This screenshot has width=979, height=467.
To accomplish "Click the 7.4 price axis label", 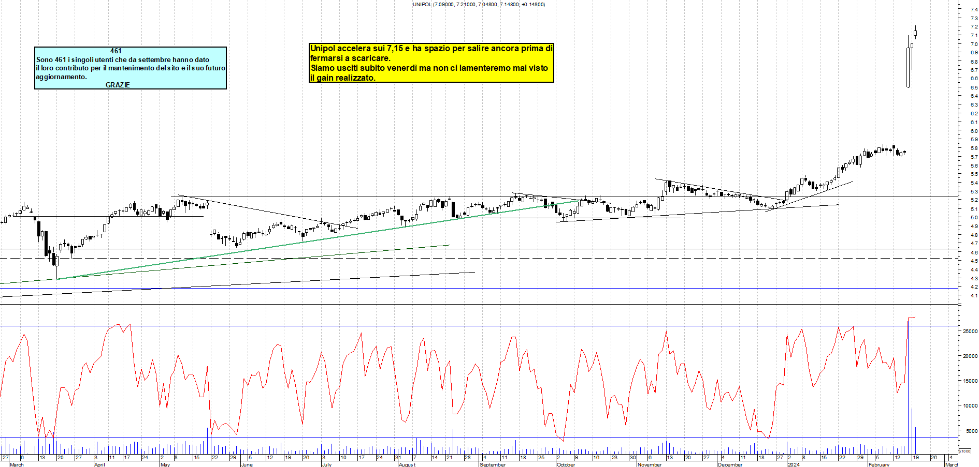I will [x=974, y=9].
